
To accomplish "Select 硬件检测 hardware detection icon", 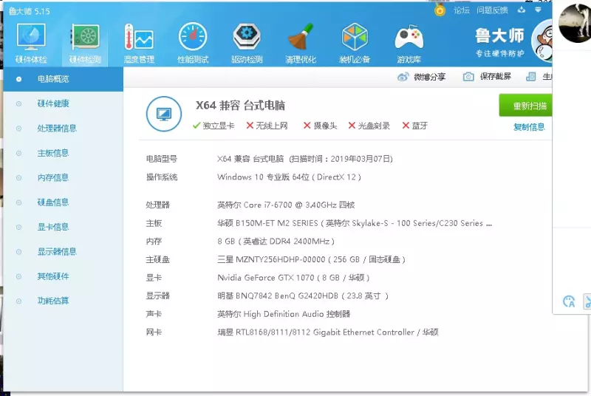I will (x=85, y=44).
